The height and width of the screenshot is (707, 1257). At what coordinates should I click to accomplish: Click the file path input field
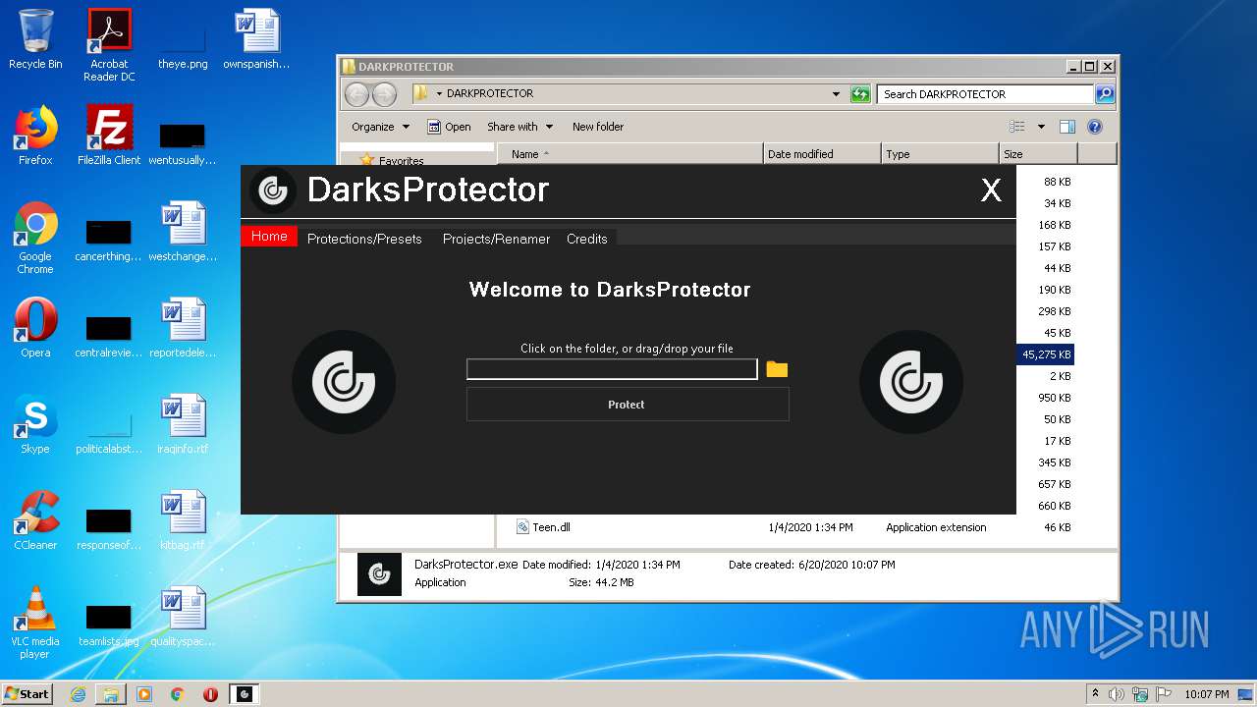(x=612, y=369)
